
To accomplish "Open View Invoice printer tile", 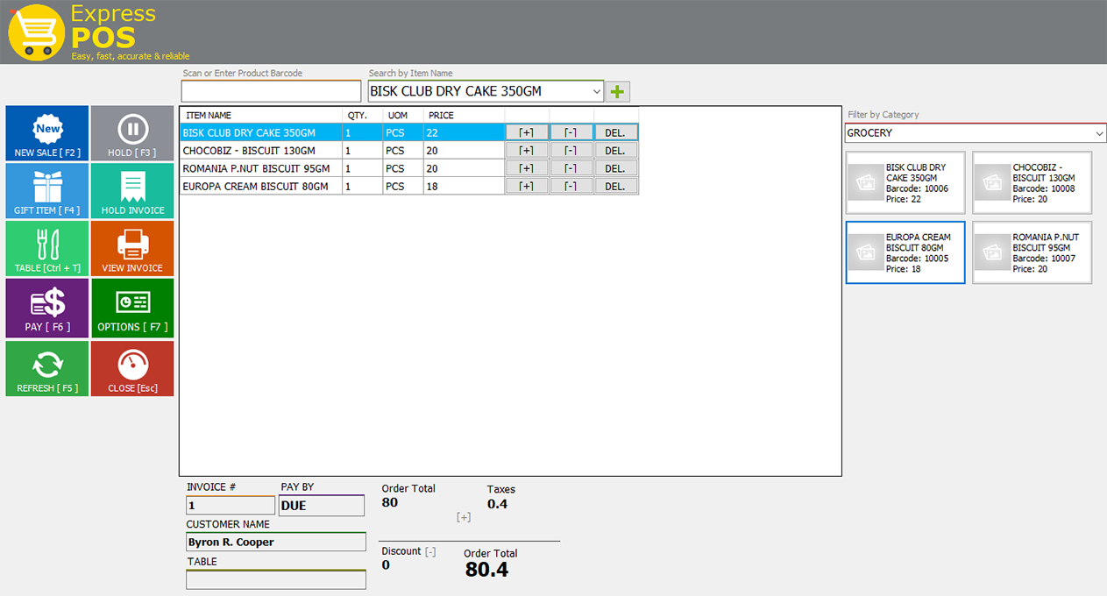I will click(x=132, y=249).
